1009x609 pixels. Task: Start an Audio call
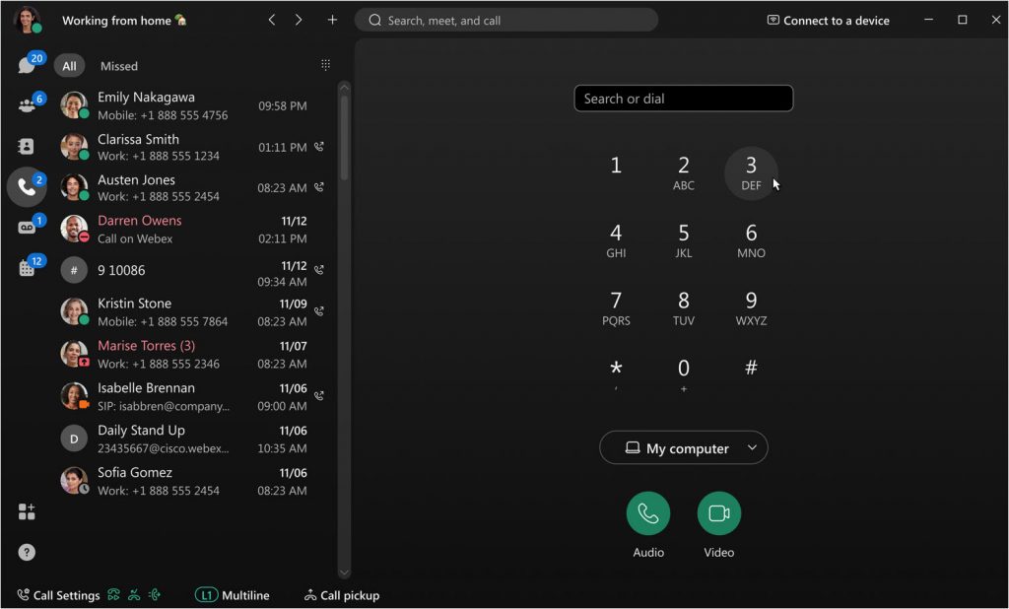coord(648,513)
